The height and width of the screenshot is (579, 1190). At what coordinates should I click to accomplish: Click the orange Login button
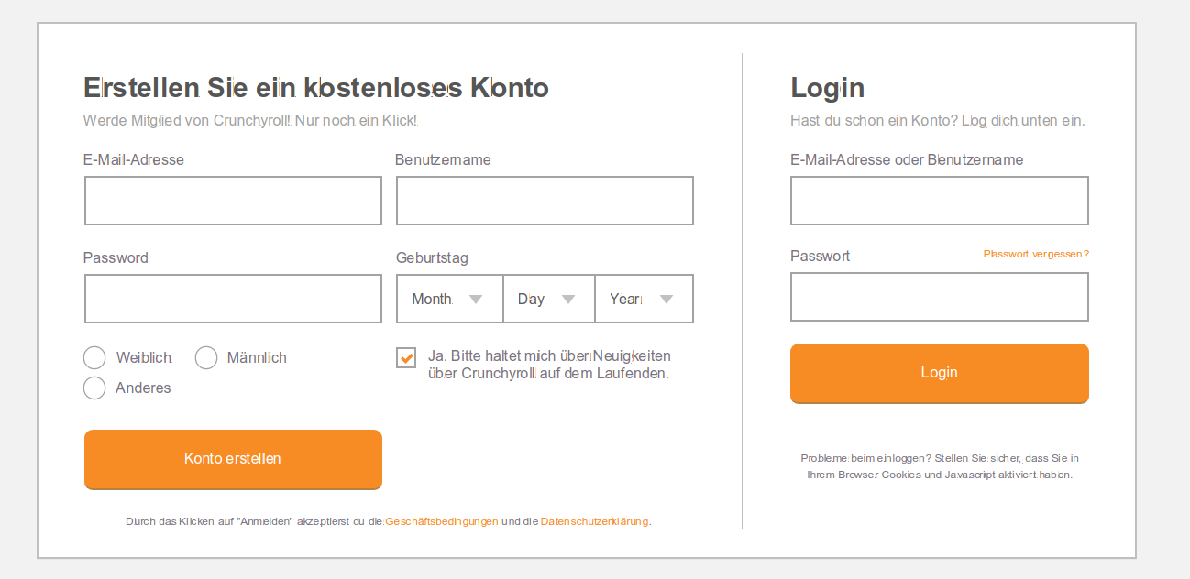point(940,373)
